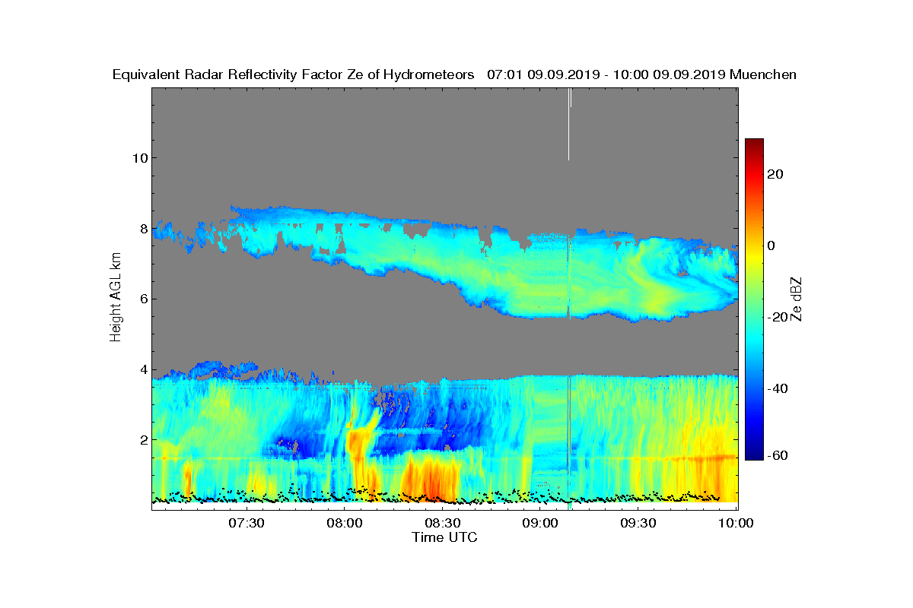Click the '10:00' time tick label

[x=735, y=523]
